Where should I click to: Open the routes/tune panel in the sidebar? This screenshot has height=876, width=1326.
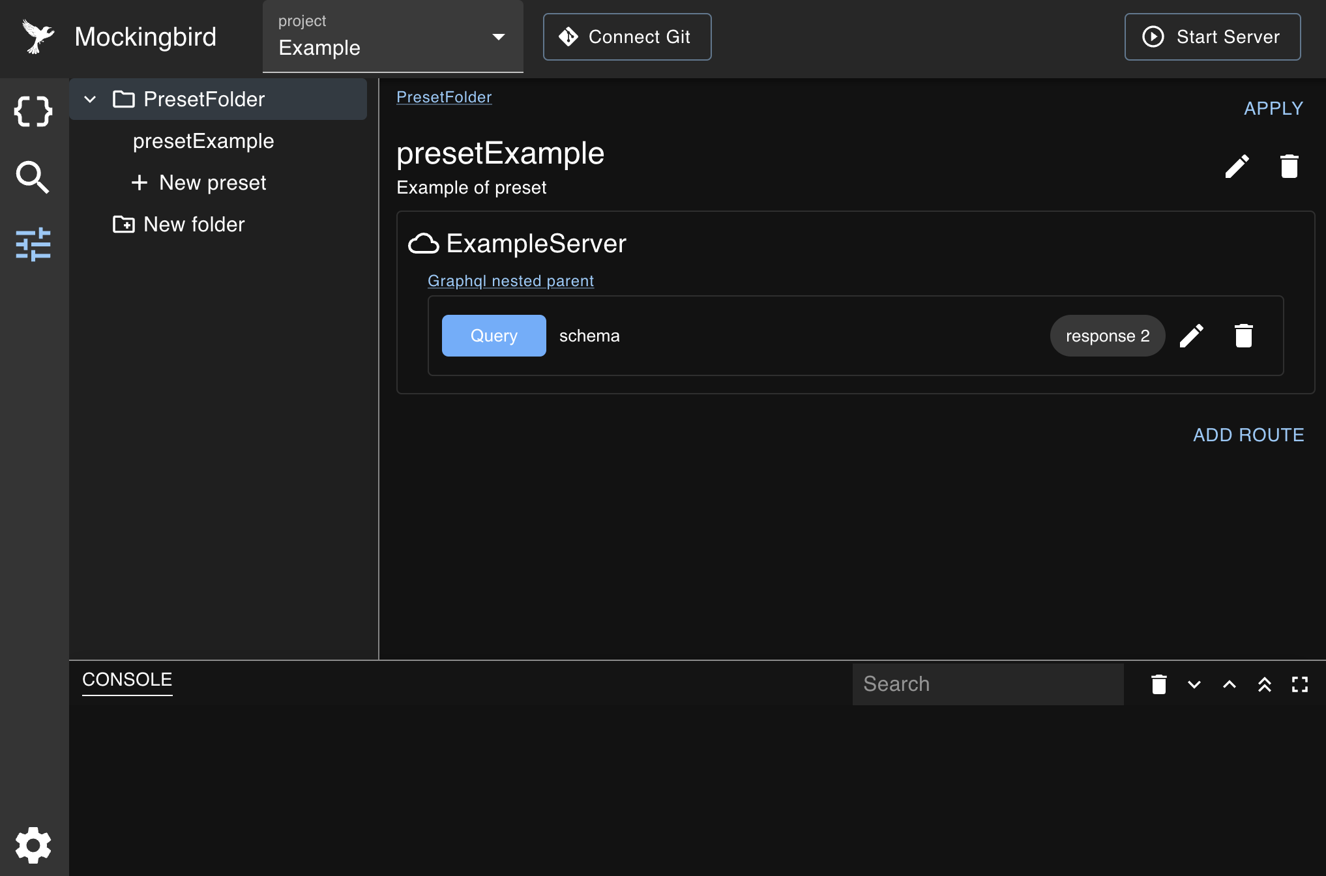(x=33, y=244)
